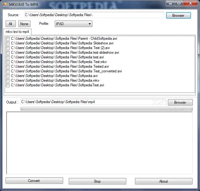Click the Output path input field
200x191 pixels.
pos(93,102)
